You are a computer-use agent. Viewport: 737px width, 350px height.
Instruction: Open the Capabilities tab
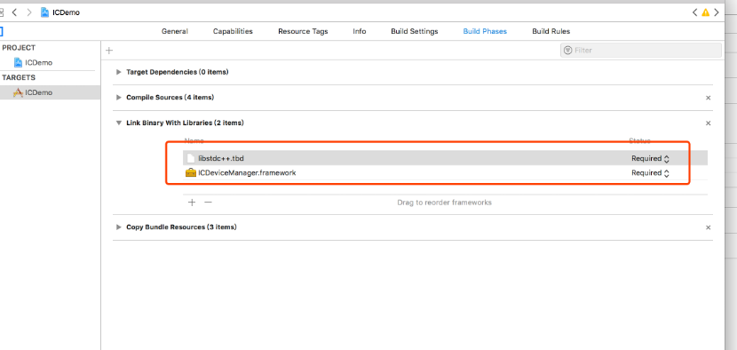233,31
